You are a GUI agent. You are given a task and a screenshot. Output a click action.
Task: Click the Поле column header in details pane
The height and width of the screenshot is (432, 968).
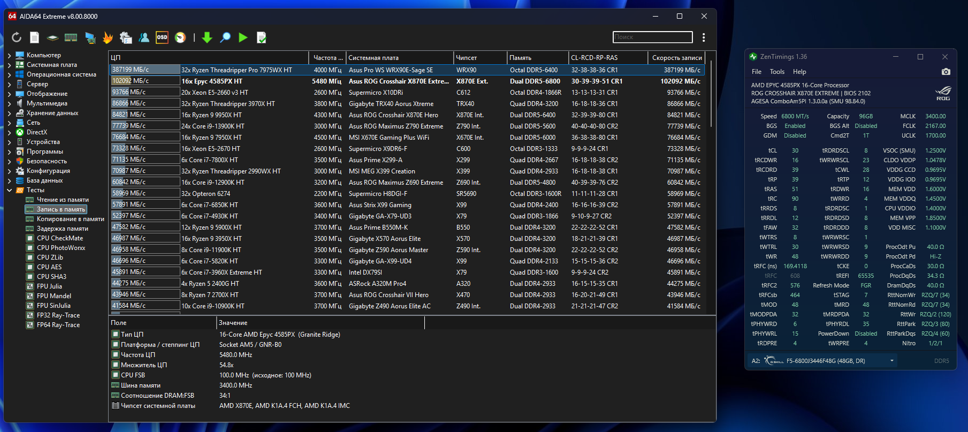(x=162, y=323)
